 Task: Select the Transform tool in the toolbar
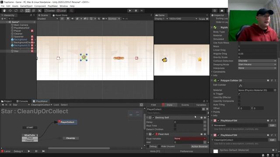pyautogui.click(x=33, y=10)
